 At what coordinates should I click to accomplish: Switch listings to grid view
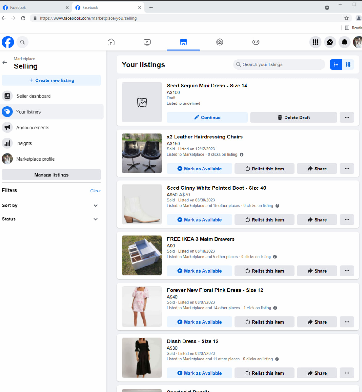click(x=348, y=64)
